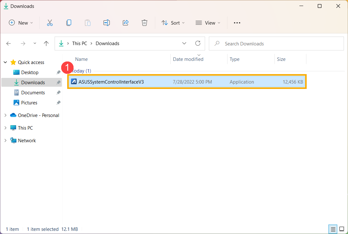The image size is (348, 234).
Task: Sort by the Type column header
Action: pos(234,59)
